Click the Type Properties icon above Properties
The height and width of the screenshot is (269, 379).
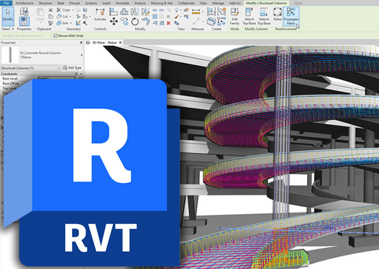pyautogui.click(x=24, y=11)
